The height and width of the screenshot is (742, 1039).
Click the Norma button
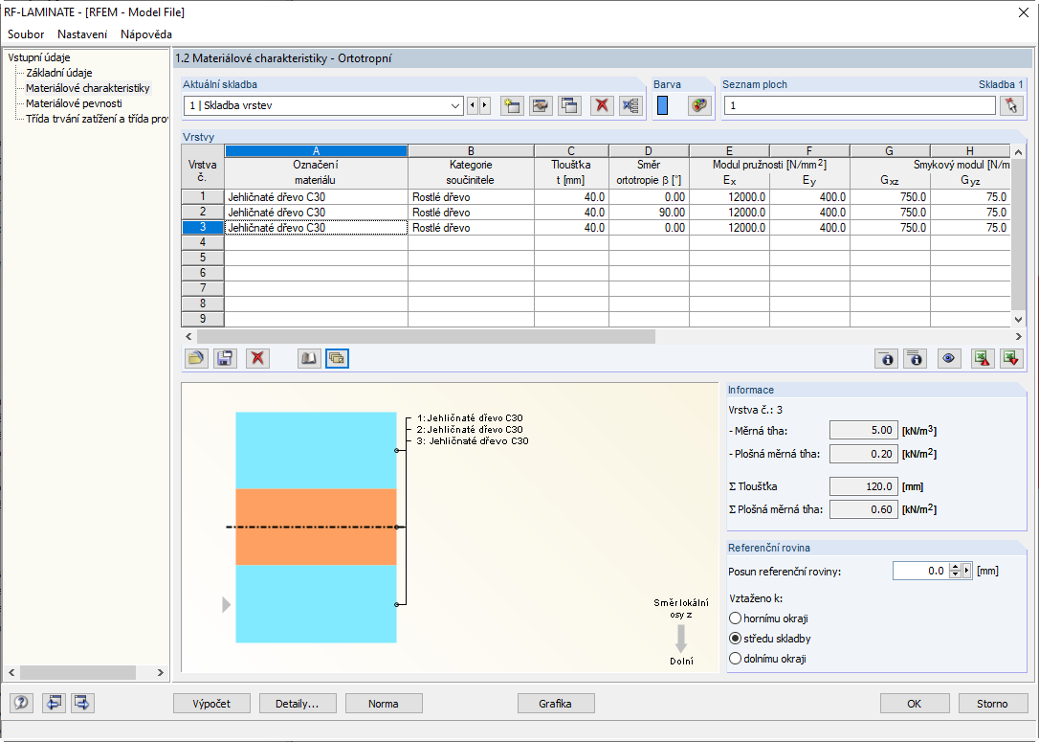pos(384,704)
